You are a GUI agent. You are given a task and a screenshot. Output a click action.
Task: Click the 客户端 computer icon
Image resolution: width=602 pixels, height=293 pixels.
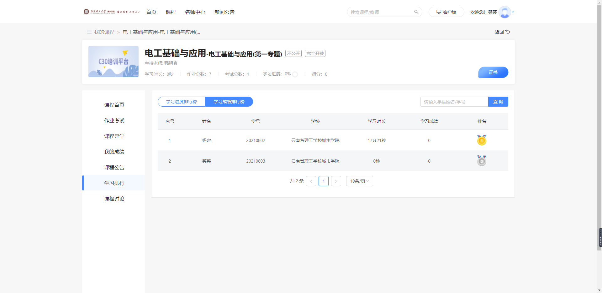[x=438, y=12]
